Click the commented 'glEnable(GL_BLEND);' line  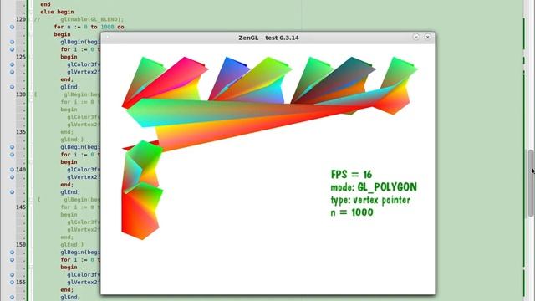[92, 19]
